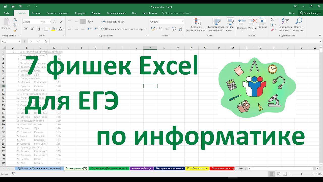Open the Общий number format dropdown
Screen dimensions: 323x182
pyautogui.click(x=183, y=22)
